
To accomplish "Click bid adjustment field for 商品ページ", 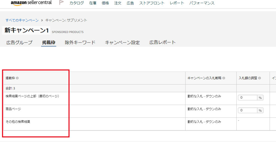I will click(247, 110).
